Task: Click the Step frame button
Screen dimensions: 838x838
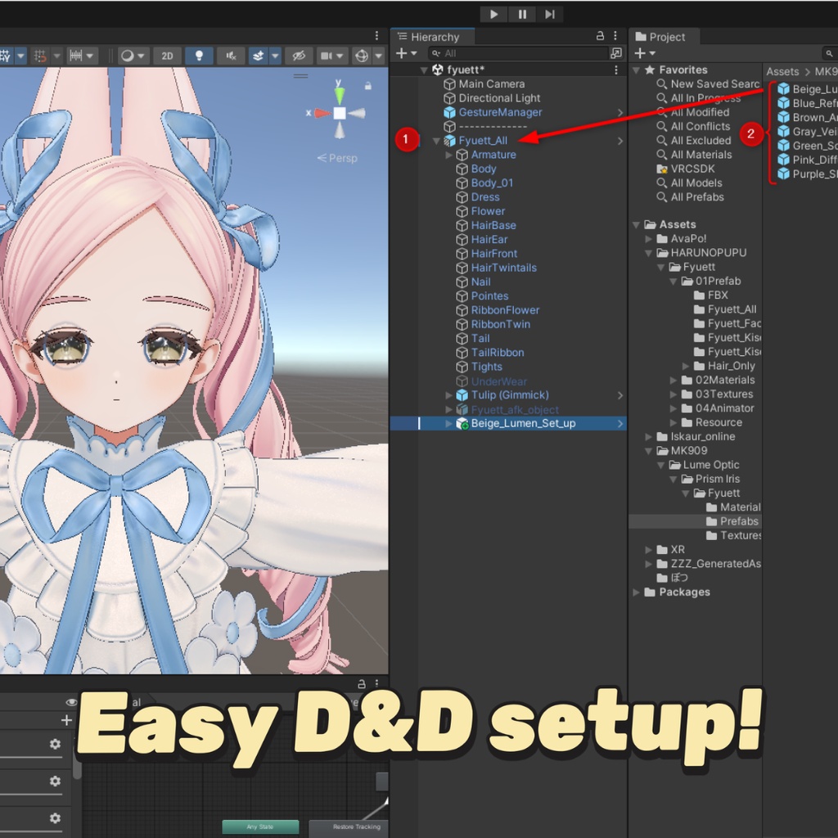Action: click(x=550, y=15)
